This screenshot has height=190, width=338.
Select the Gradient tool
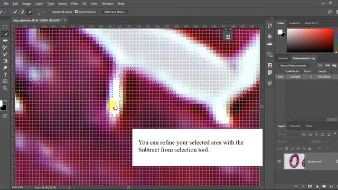5,61
